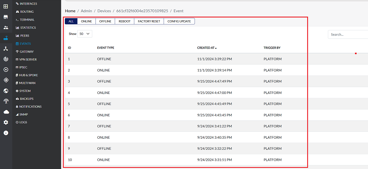Image resolution: width=368 pixels, height=169 pixels.
Task: Click the network topology icon in left rail
Action: [6, 49]
